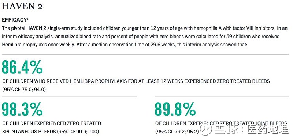Click the 89.8% green statistic
Screen dimensions: 293x137
coord(175,109)
